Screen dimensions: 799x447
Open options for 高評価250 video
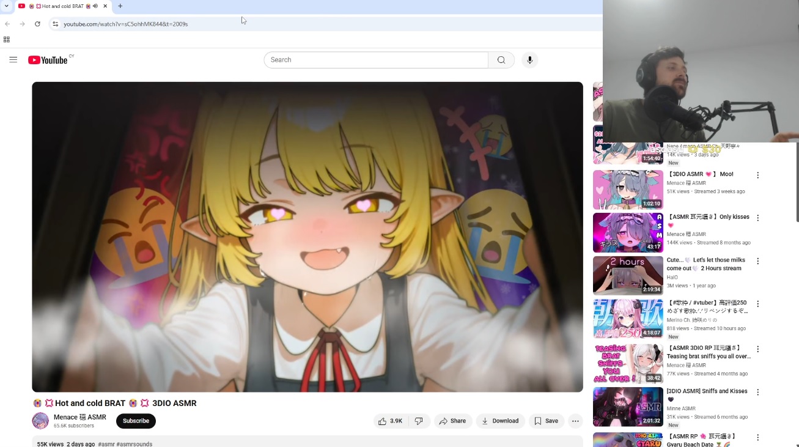tap(757, 304)
